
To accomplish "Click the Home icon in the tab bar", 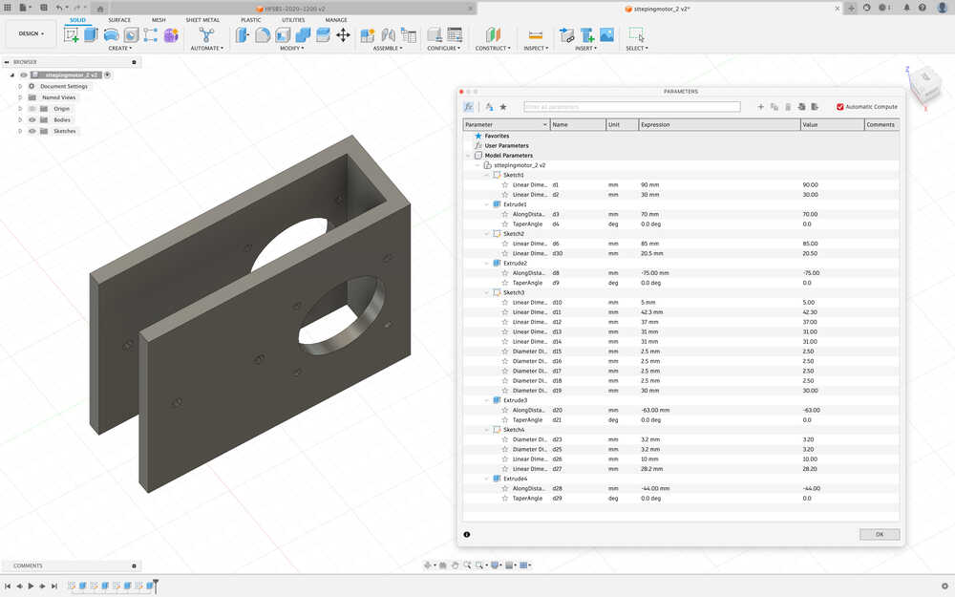I will [100, 9].
